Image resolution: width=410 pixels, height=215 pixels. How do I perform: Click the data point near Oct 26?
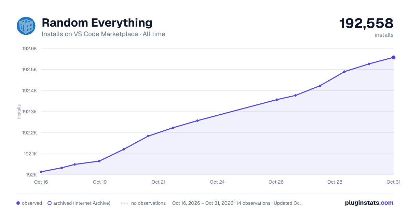277,100
